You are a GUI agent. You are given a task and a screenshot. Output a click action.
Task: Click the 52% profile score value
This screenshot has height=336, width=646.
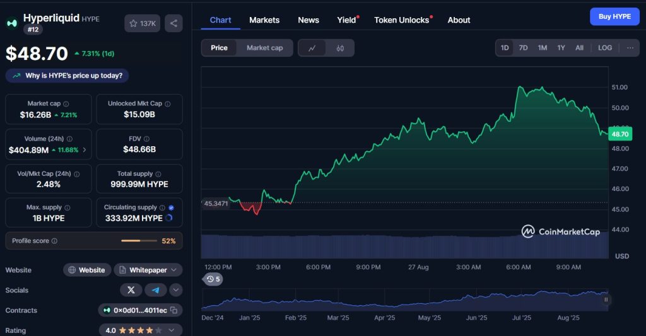[169, 241]
